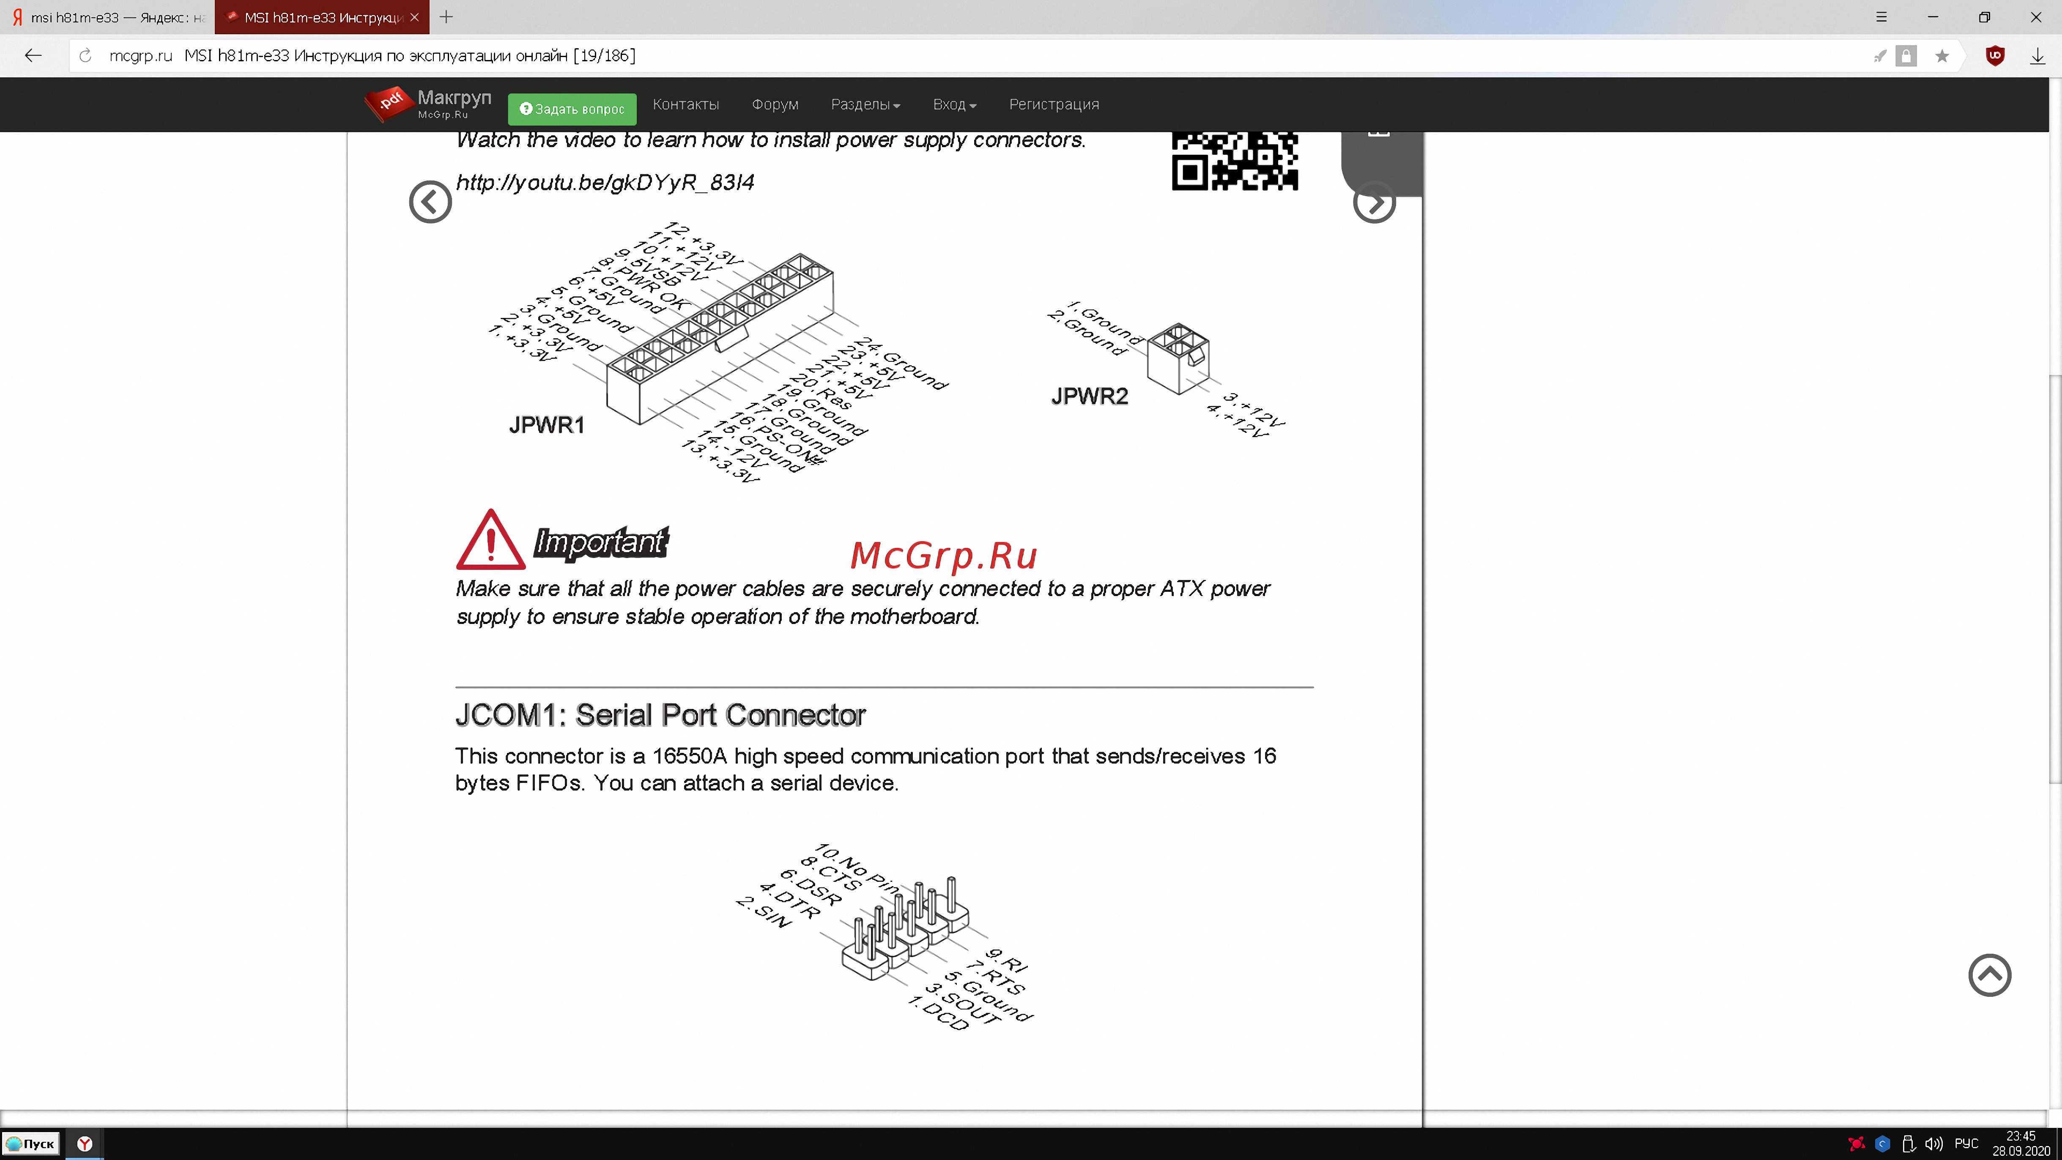Reload the page with the refresh icon
Viewport: 2062px width, 1160px height.
point(86,55)
